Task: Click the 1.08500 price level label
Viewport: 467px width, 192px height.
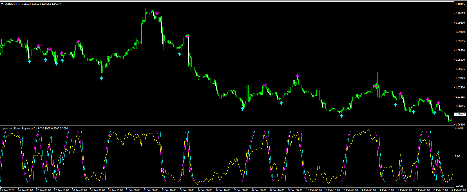Action: click(460, 60)
